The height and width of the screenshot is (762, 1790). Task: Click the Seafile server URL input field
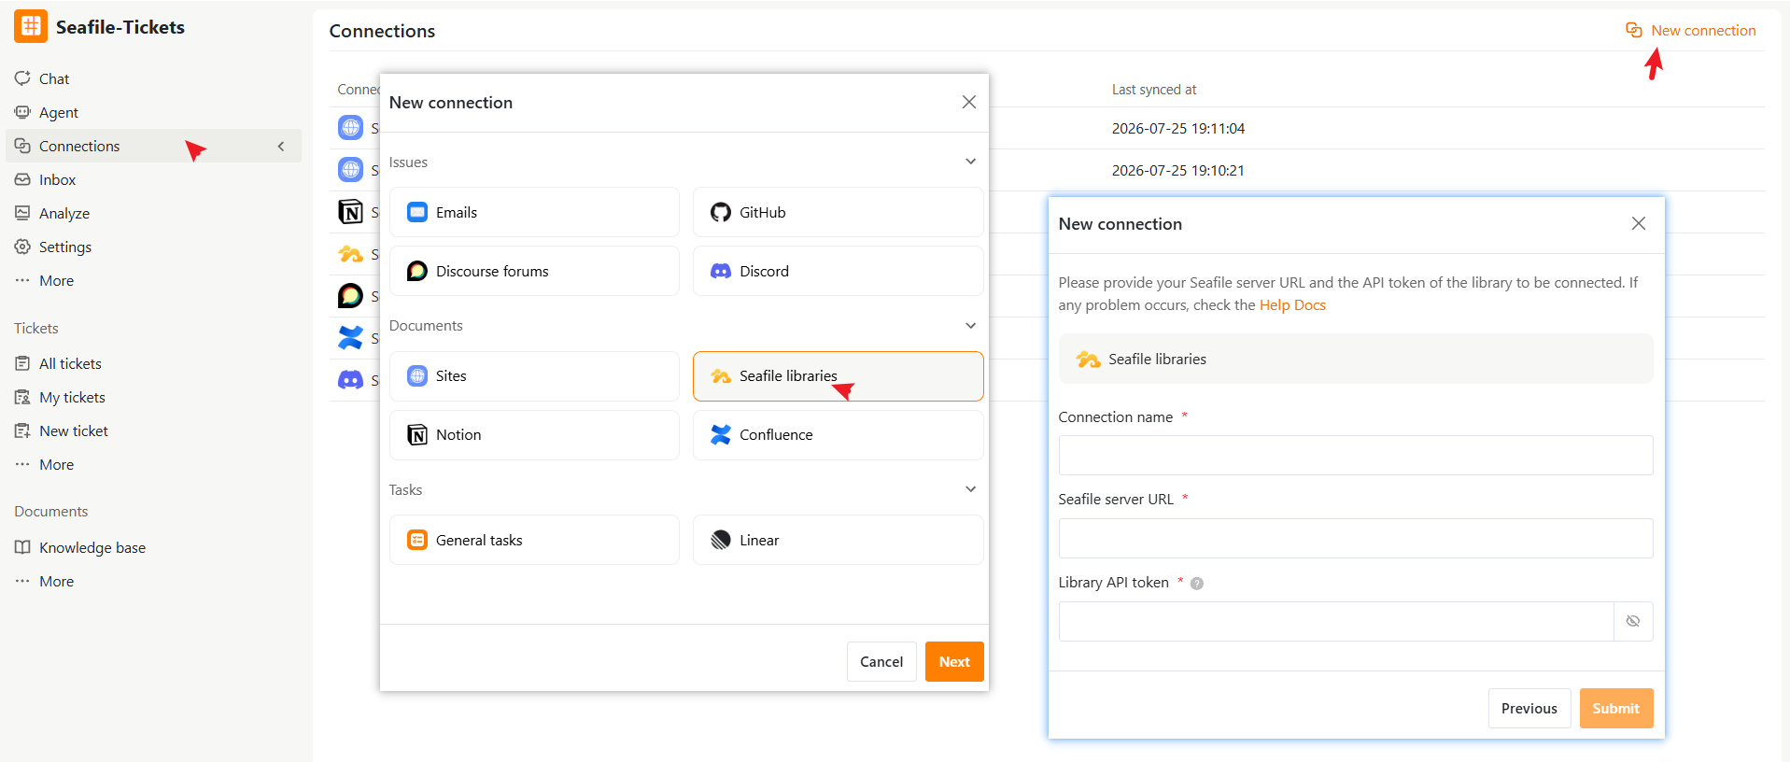tap(1356, 538)
